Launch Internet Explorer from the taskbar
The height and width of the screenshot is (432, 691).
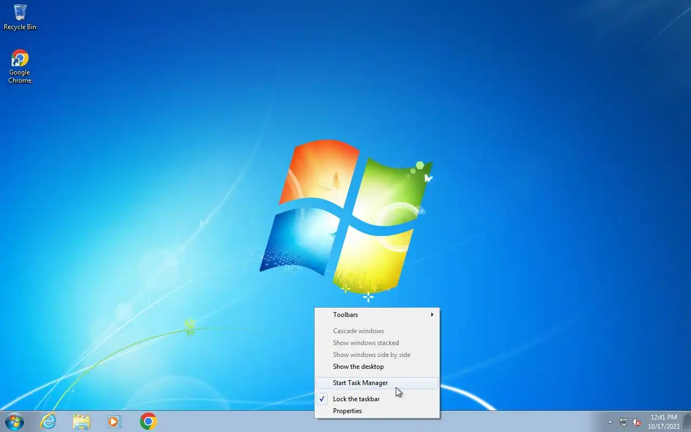point(49,421)
